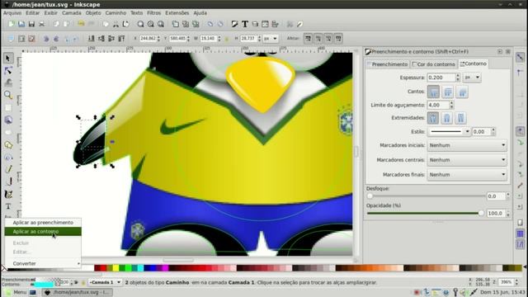528x297 pixels.
Task: Select the Rectangle tool
Action: click(8, 108)
